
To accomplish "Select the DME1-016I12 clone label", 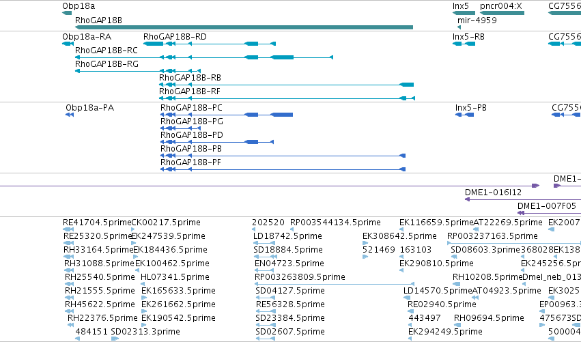I will [493, 193].
